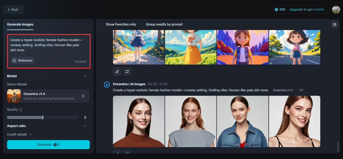Enable the Show Favorites only checkbox

coord(102,24)
